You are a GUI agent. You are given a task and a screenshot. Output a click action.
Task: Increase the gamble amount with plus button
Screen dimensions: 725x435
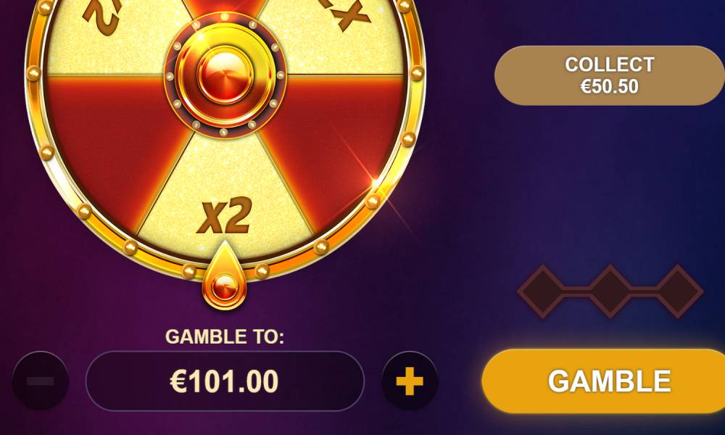[x=410, y=381]
